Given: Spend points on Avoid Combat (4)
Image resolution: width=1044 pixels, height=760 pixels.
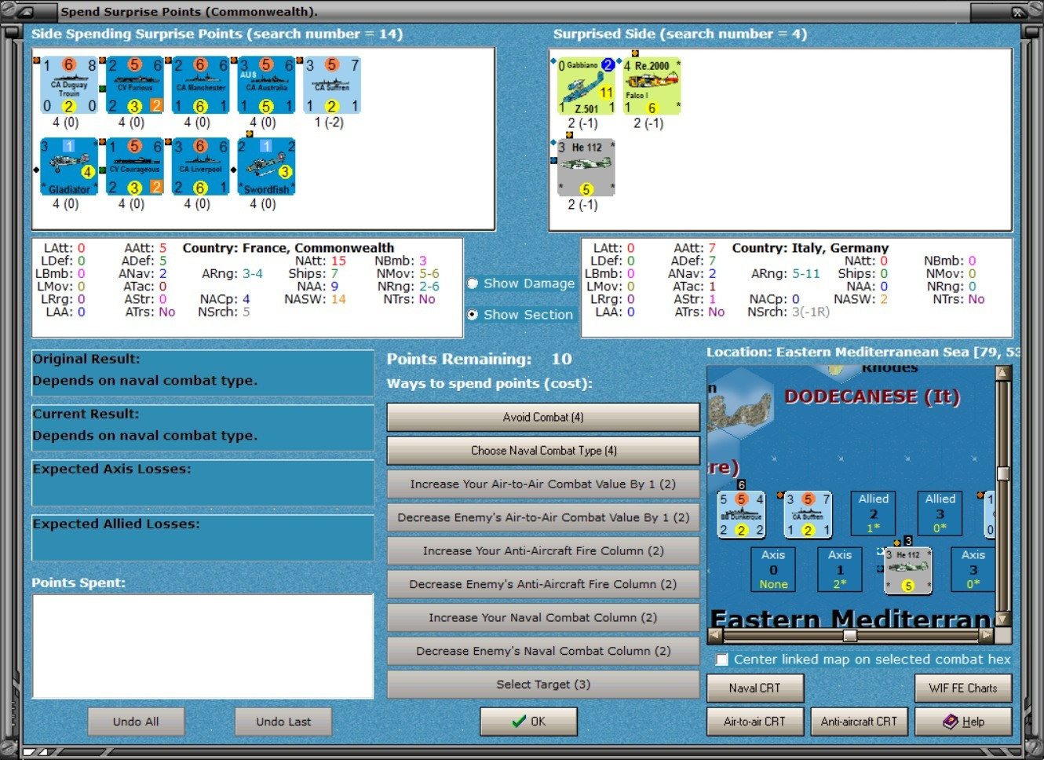Looking at the screenshot, I should point(543,418).
